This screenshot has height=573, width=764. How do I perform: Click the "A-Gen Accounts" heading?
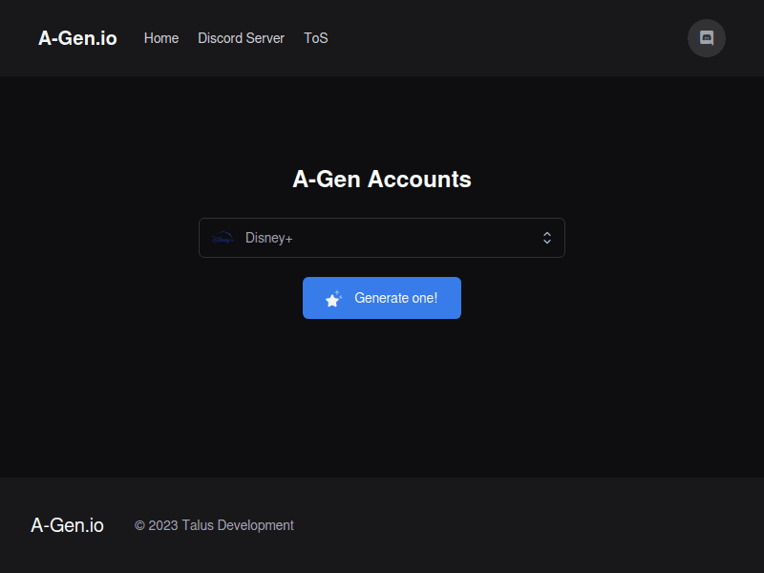382,180
